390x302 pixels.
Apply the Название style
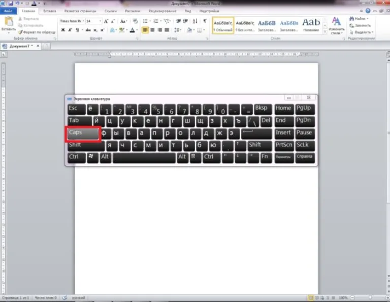[311, 25]
